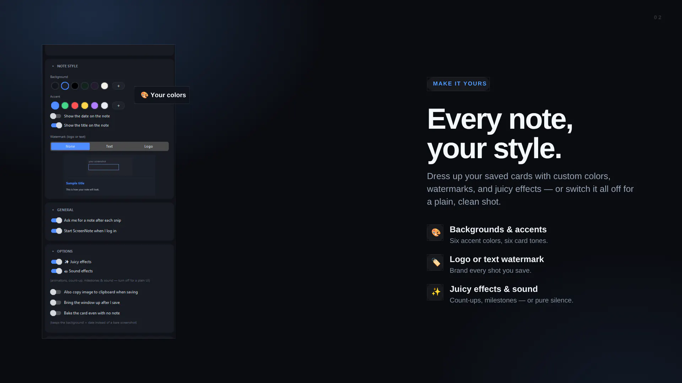The image size is (682, 383).
Task: Click the Juicy effects & sound heading
Action: [494, 289]
